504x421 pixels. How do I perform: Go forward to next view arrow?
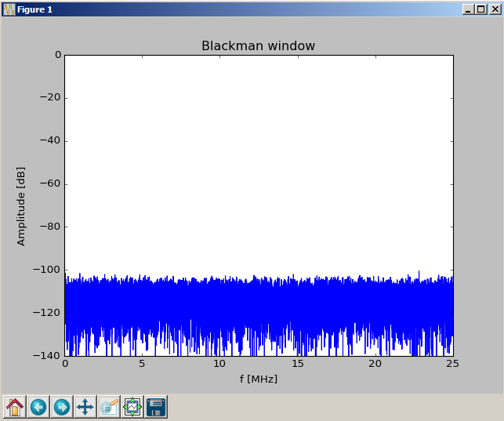click(62, 407)
